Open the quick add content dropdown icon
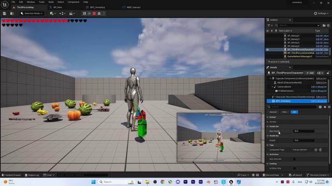 click(x=53, y=13)
